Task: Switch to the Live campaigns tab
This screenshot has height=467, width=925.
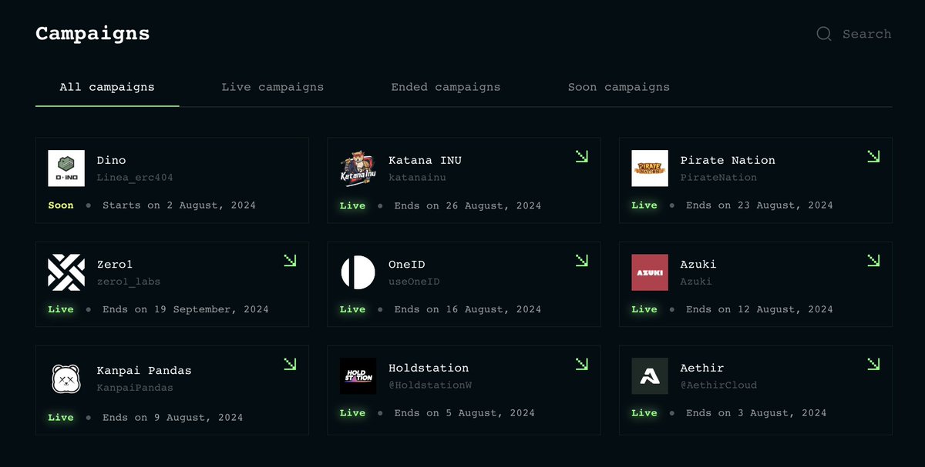Action: click(x=273, y=87)
